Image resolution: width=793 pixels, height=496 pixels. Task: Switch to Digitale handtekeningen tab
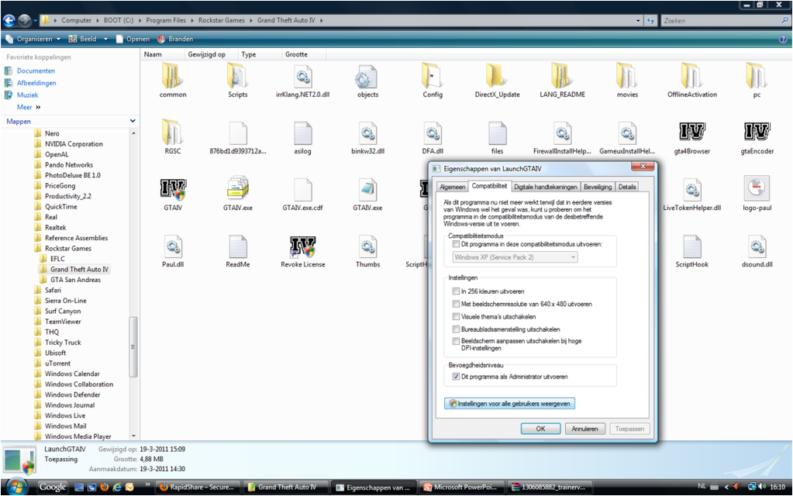pos(545,187)
